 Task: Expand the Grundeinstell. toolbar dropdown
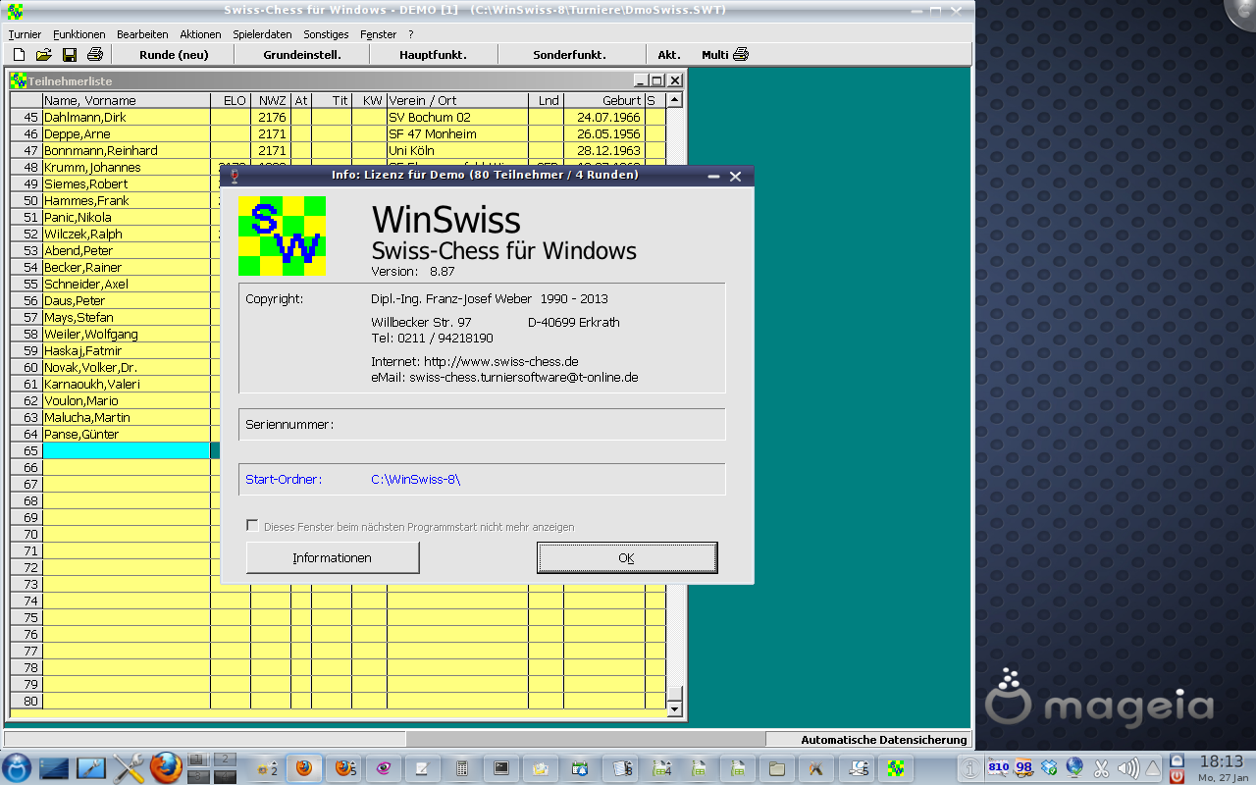301,55
